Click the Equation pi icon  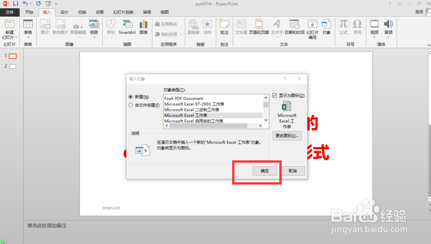(344, 24)
